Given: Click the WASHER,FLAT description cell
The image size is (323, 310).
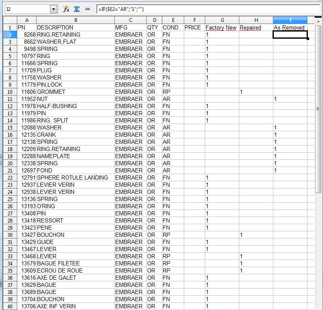Looking at the screenshot, I should tap(75, 42).
